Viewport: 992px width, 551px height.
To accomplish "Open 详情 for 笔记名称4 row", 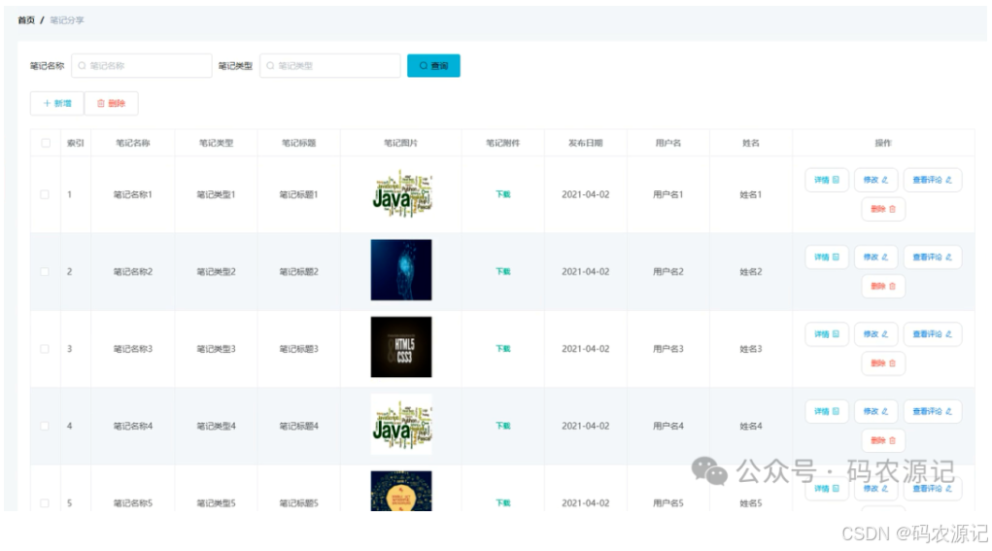I will [827, 411].
